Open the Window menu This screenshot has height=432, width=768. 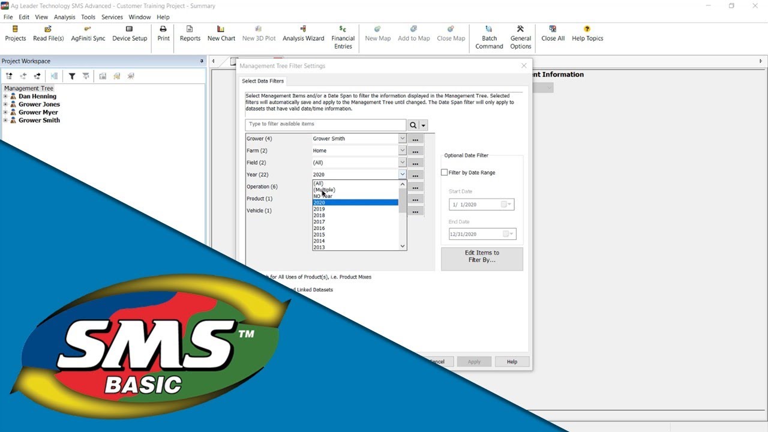(x=140, y=17)
